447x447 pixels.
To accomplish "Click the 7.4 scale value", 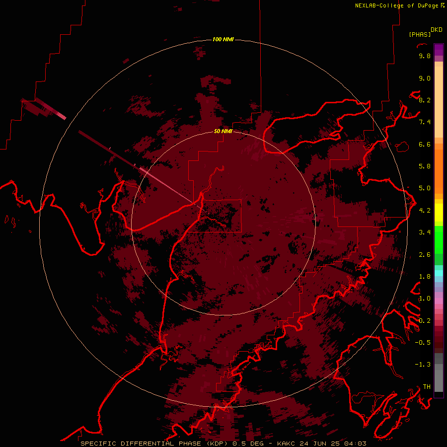I will (x=425, y=122).
